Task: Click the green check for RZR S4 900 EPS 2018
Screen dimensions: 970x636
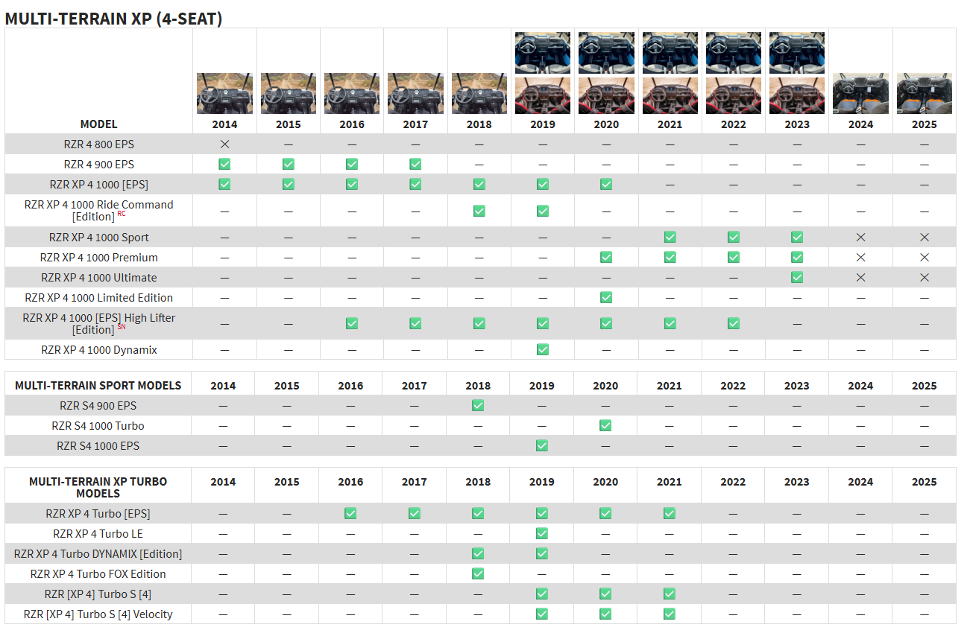Action: coord(478,405)
